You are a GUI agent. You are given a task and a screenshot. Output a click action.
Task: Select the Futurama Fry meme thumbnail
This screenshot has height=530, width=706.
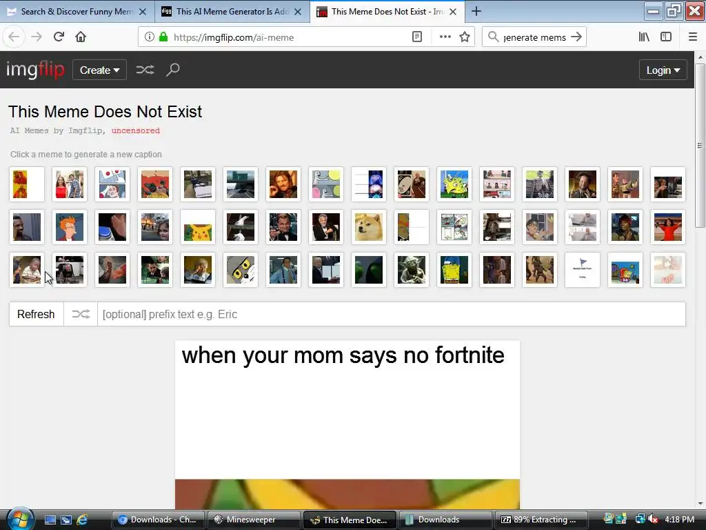coord(70,227)
